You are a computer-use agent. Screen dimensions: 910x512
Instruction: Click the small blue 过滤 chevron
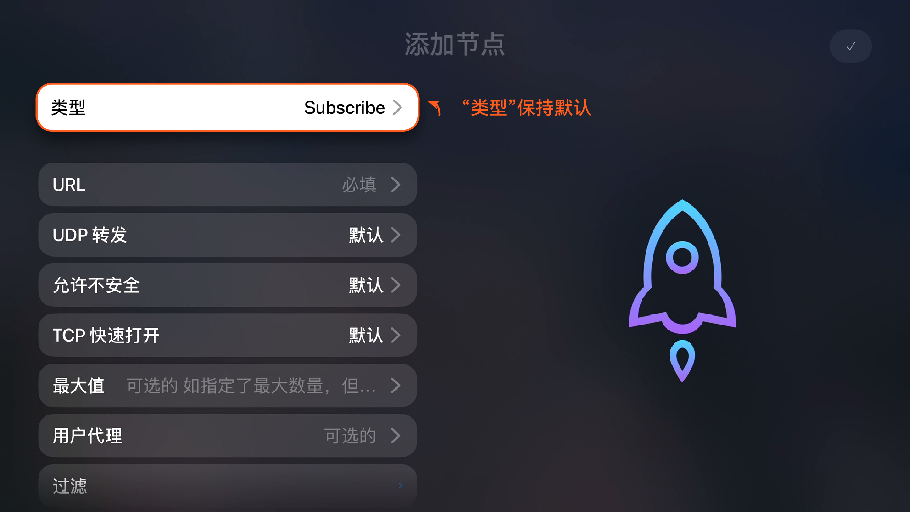tap(400, 486)
